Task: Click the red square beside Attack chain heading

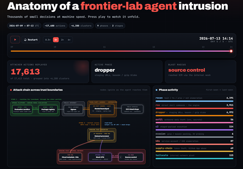Action: click(x=11, y=90)
